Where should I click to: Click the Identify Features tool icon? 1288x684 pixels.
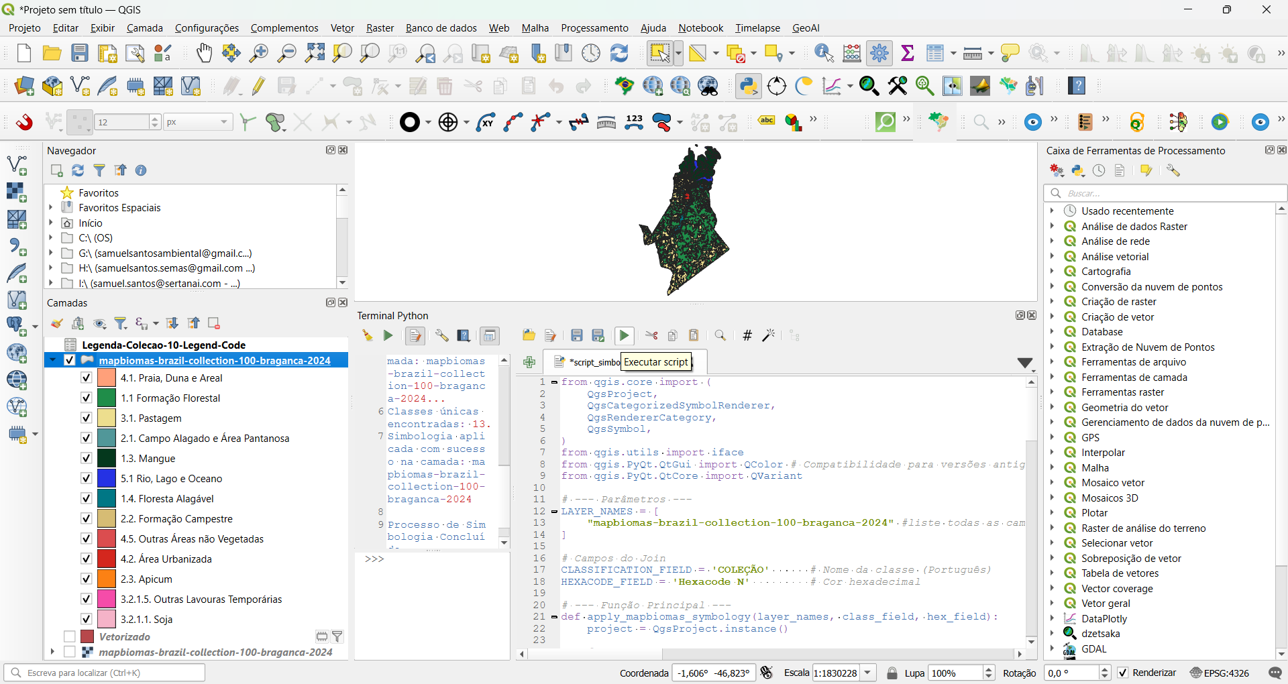(823, 53)
